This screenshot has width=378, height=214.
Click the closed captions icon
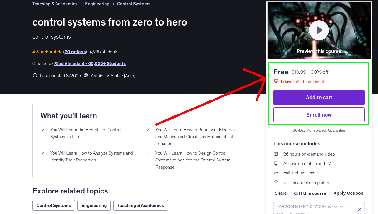point(108,76)
